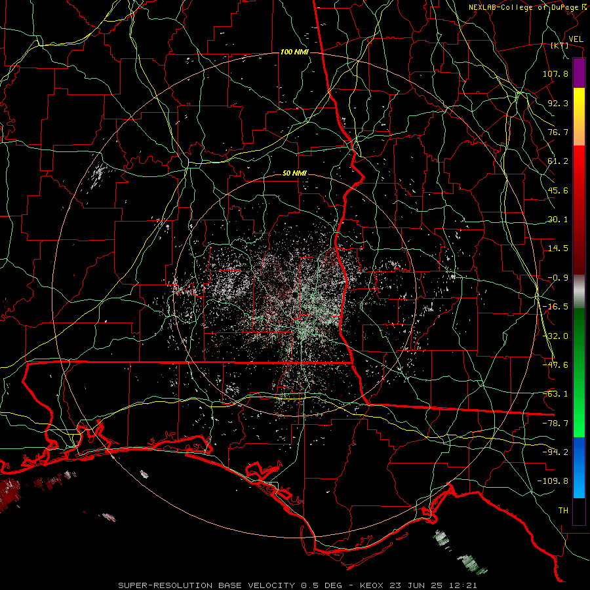Click the 92.3 velocity scale value
Viewport: 590px width, 590px height.
(x=558, y=103)
